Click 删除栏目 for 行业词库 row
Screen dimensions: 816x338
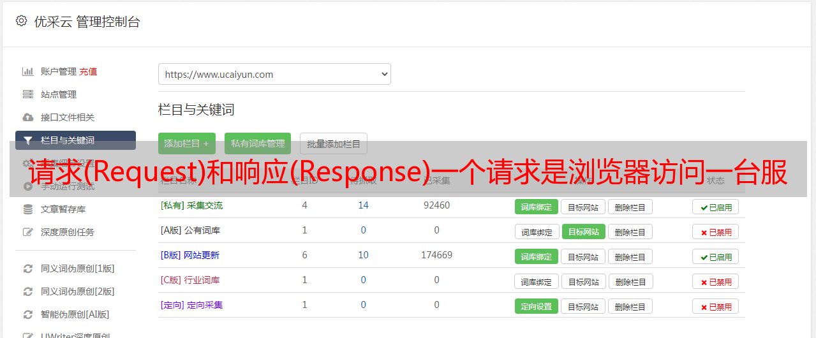coord(630,281)
